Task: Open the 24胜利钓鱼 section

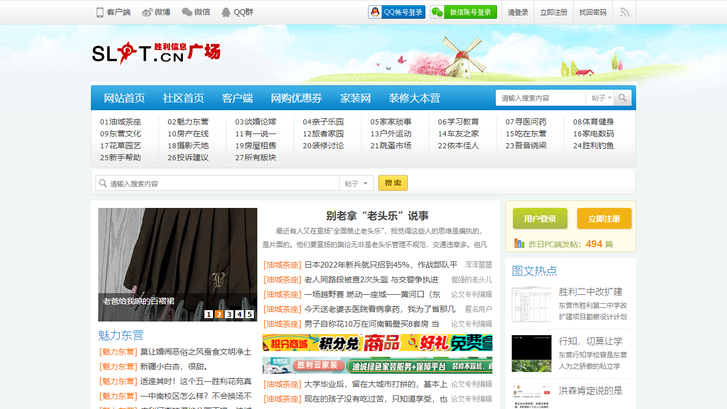Action: tap(594, 145)
